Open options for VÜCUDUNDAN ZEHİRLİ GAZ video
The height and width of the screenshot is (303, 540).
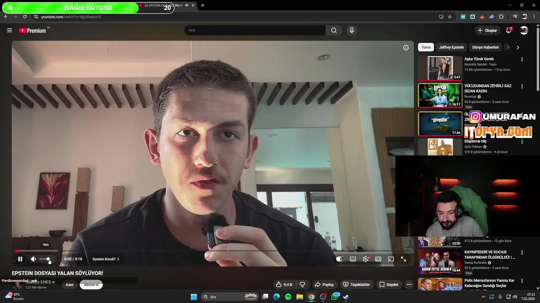tap(522, 86)
